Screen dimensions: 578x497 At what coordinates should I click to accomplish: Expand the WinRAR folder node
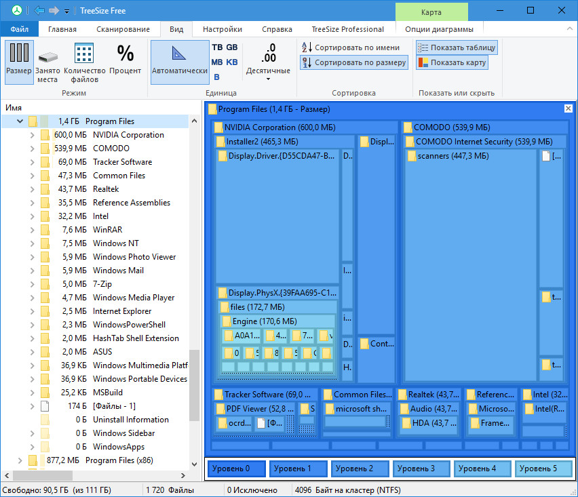32,230
